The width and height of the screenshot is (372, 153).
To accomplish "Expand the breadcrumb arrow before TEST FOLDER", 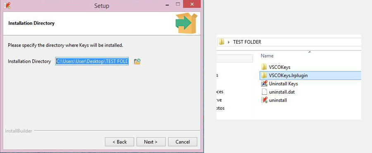I will click(x=229, y=42).
